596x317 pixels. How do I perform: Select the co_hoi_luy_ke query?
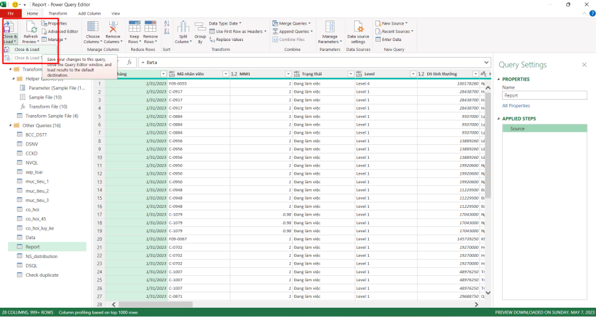tap(40, 228)
